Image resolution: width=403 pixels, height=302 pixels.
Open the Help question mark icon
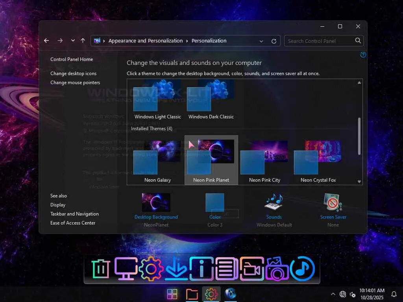click(x=363, y=54)
